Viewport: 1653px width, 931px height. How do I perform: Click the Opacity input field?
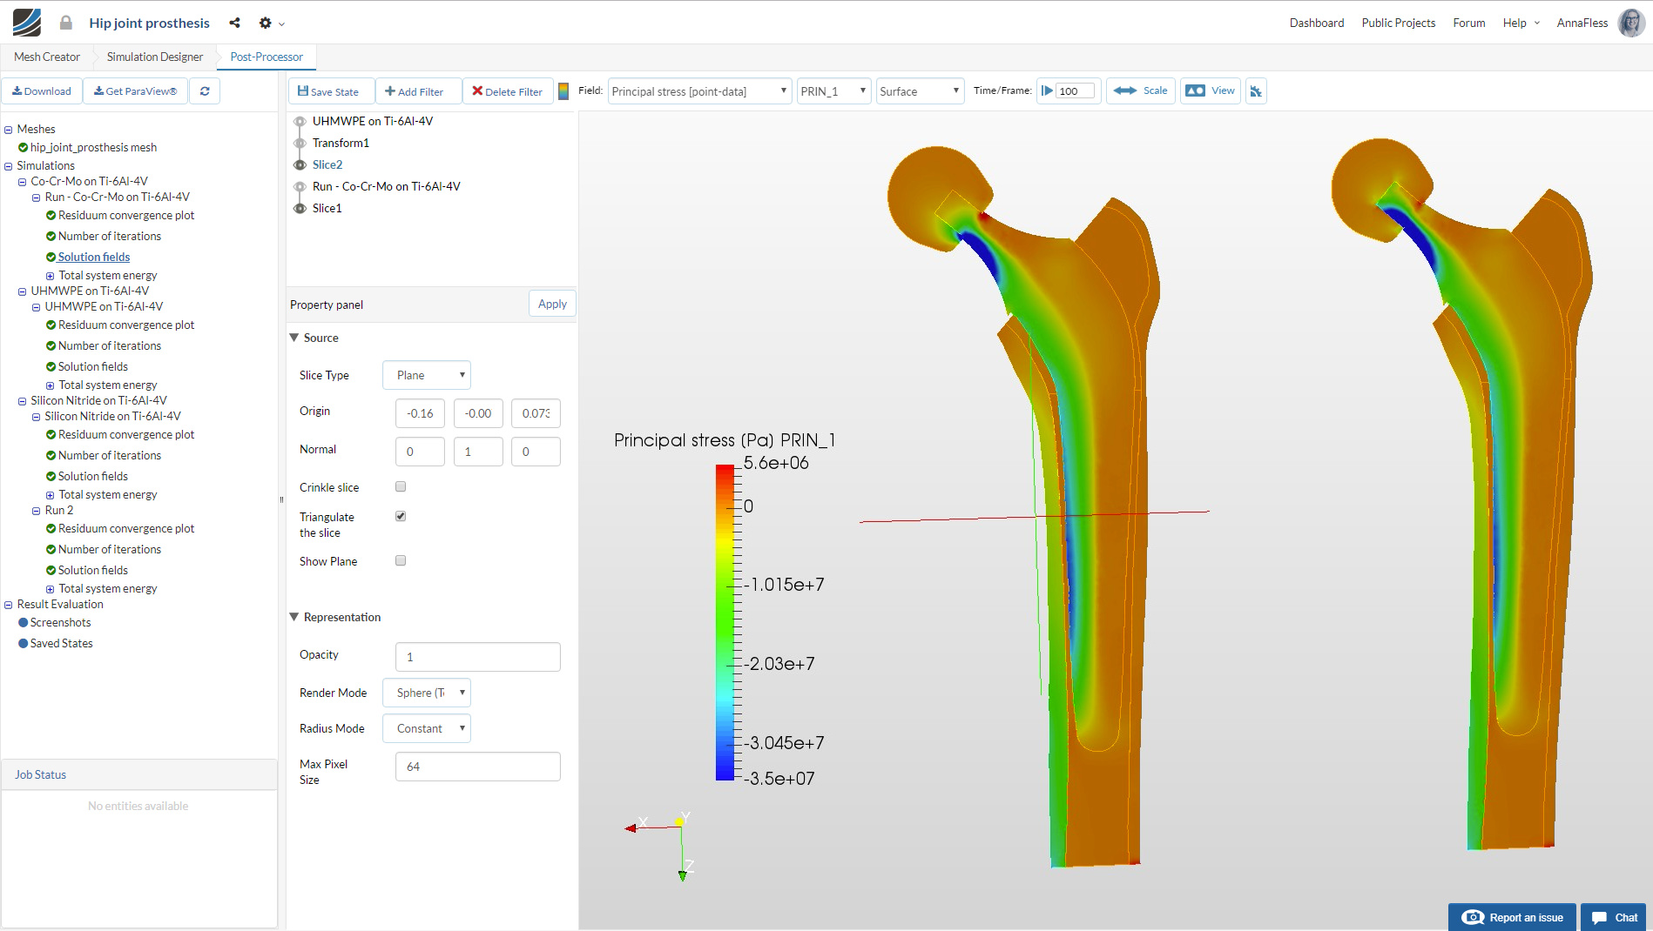tap(477, 657)
